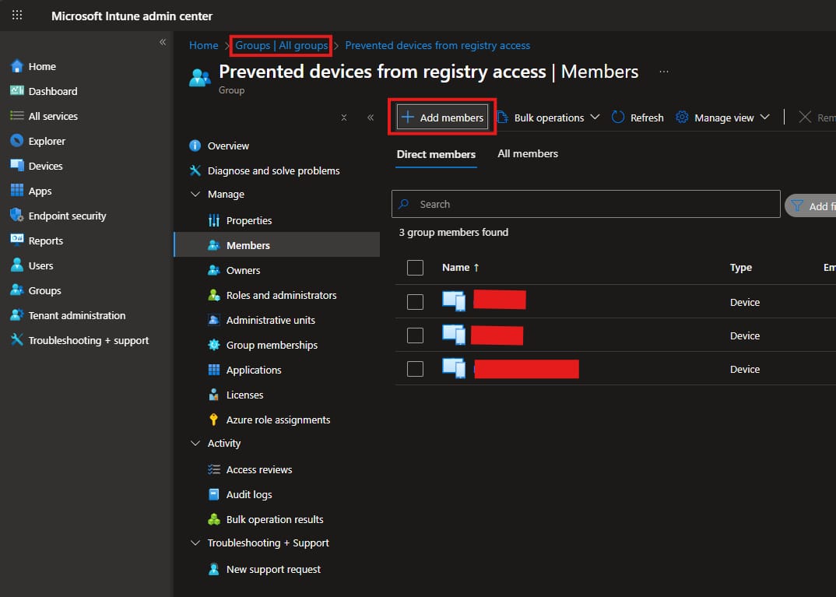Select Members in the group menu
This screenshot has width=836, height=597.
[276, 245]
